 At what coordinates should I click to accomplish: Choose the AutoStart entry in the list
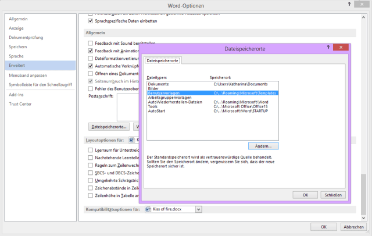click(x=157, y=110)
